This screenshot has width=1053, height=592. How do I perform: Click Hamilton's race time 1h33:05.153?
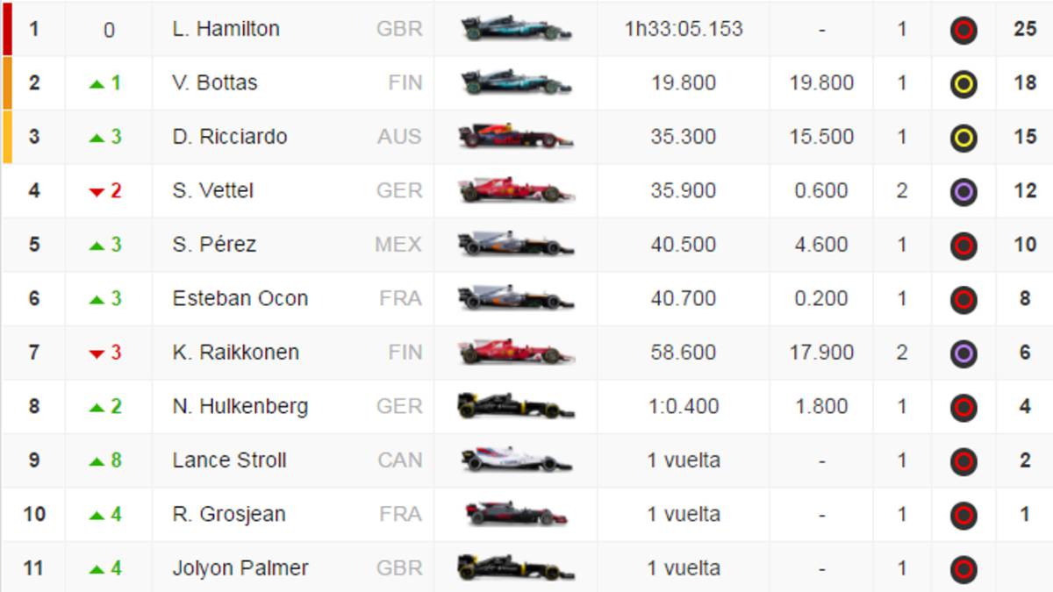coord(683,29)
